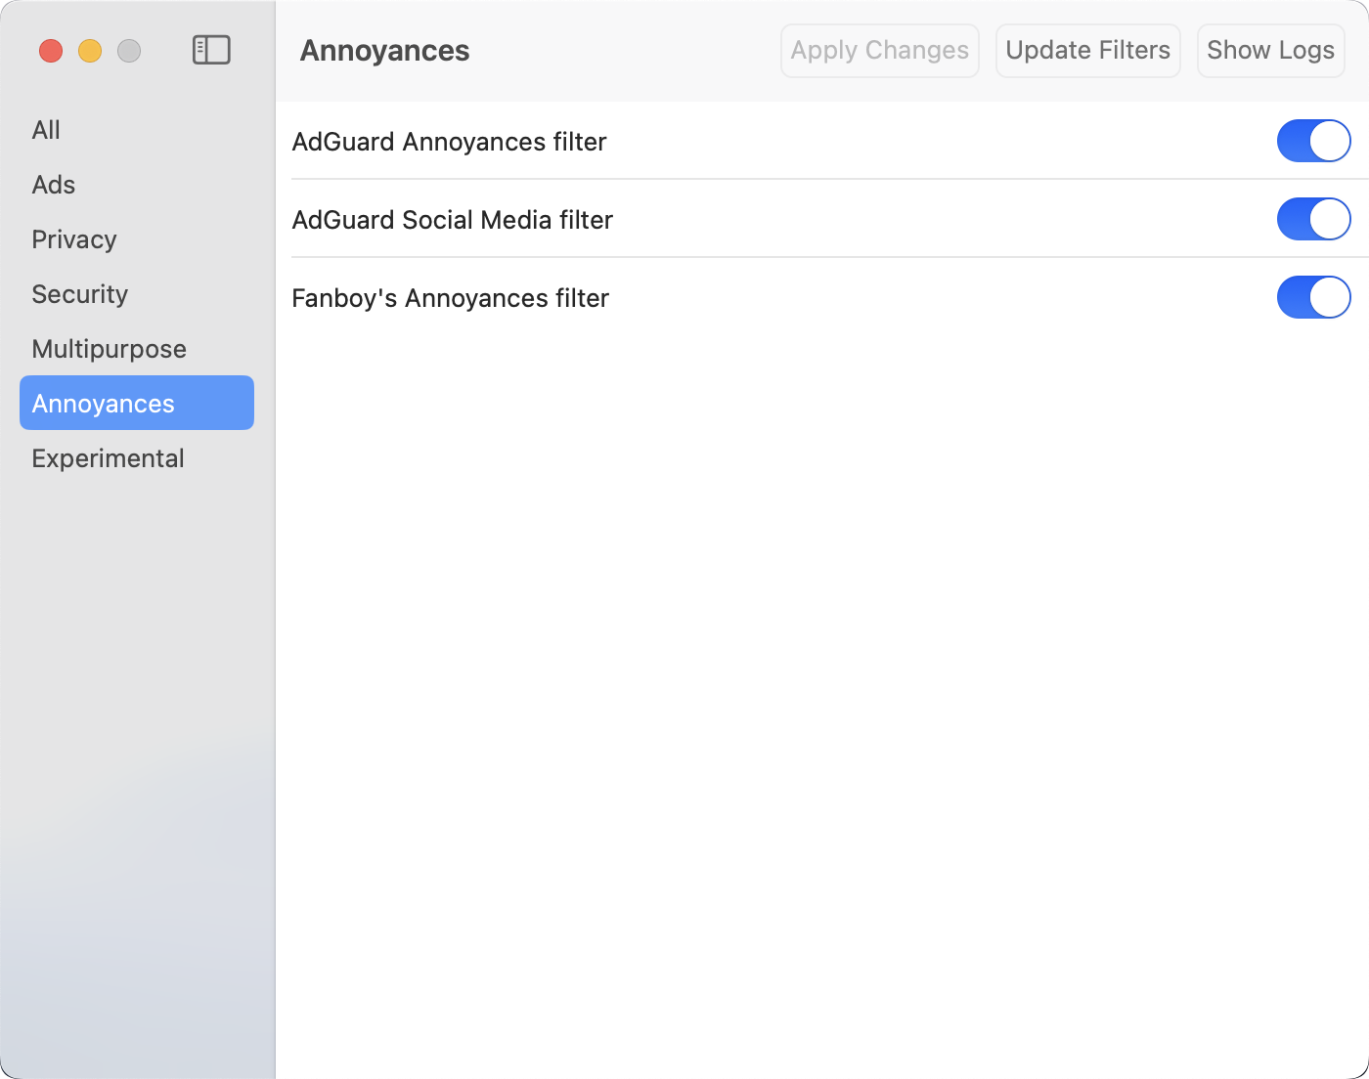Screen dimensions: 1369x1079
Task: Click the AdGuard Social Media filter label
Action: pyautogui.click(x=452, y=220)
